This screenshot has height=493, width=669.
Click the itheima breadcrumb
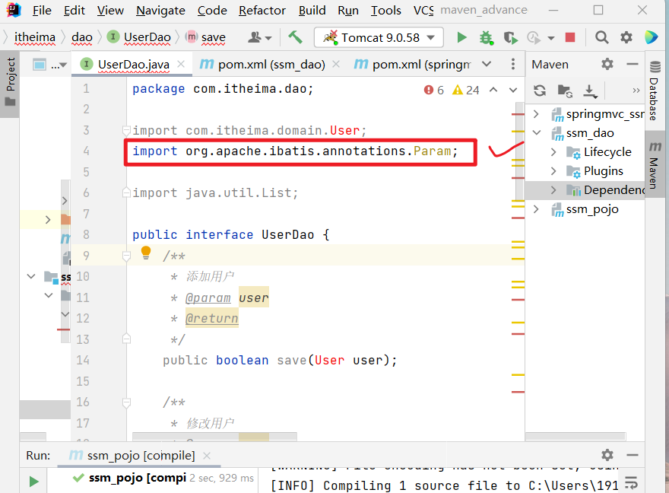coord(34,37)
